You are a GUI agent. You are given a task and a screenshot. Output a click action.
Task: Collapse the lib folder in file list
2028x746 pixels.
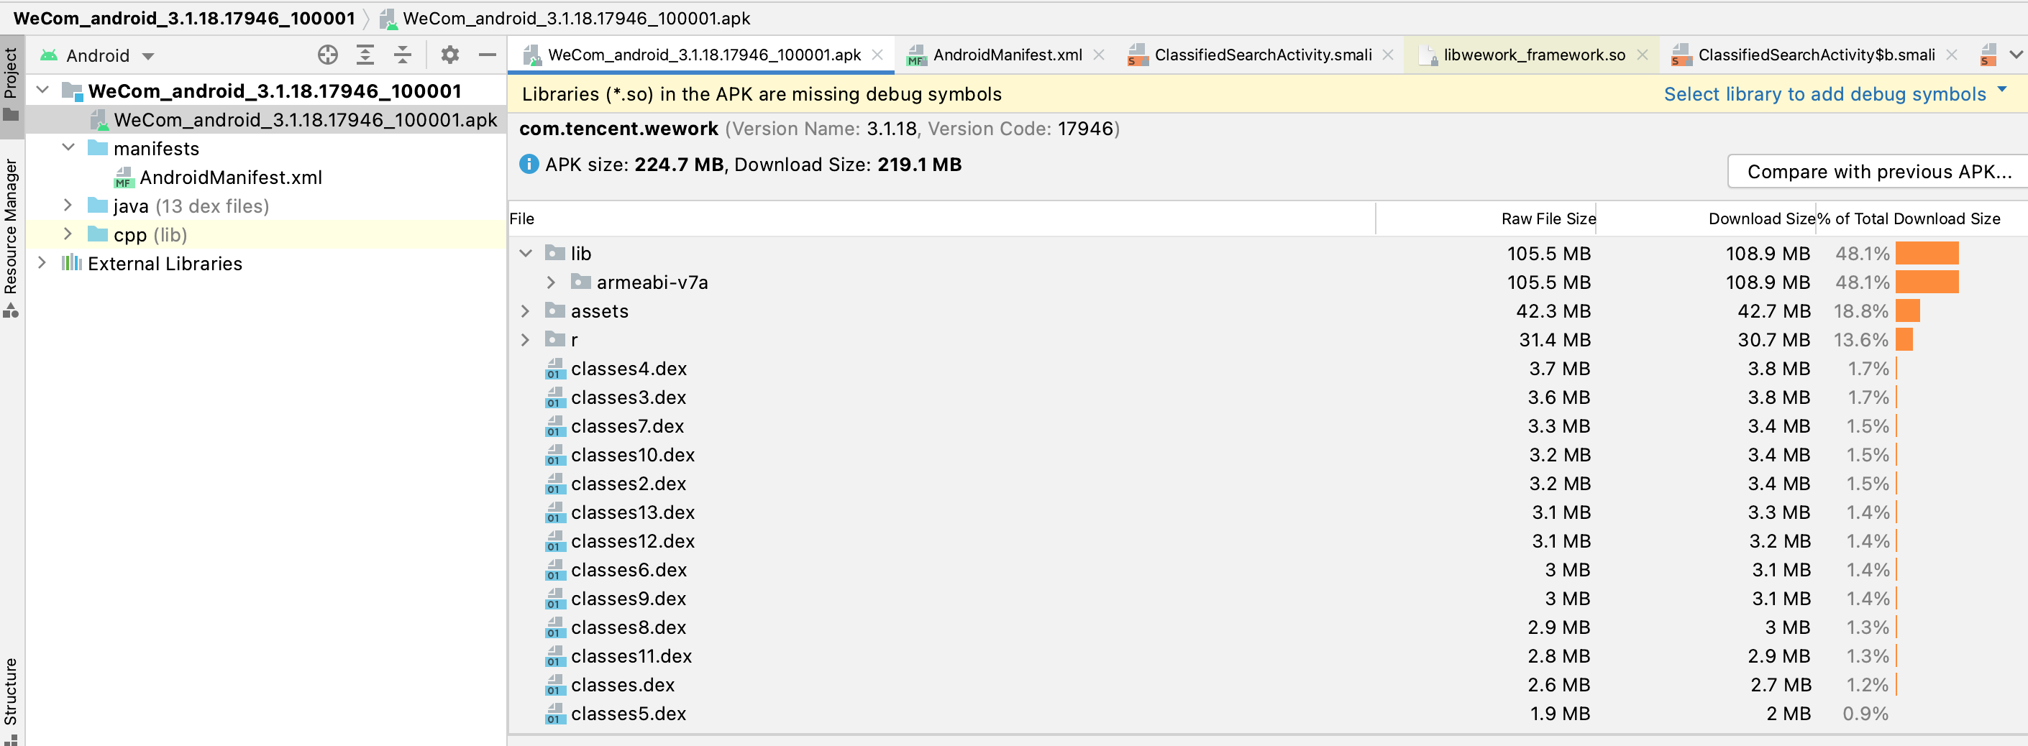tap(525, 254)
